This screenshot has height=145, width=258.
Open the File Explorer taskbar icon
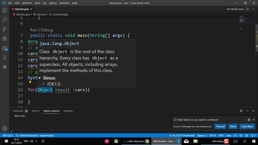tap(195, 141)
